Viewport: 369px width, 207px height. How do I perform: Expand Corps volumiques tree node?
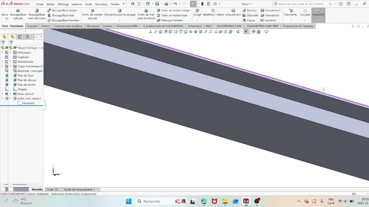point(10,66)
